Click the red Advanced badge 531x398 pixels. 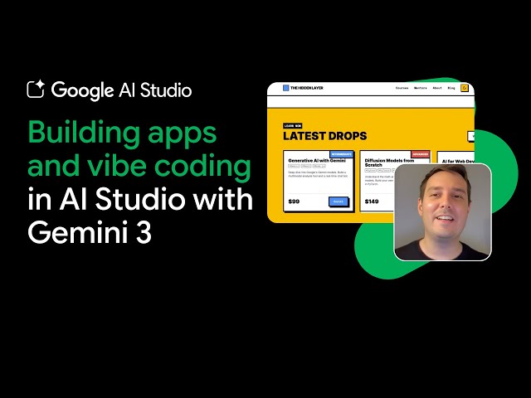tap(421, 154)
